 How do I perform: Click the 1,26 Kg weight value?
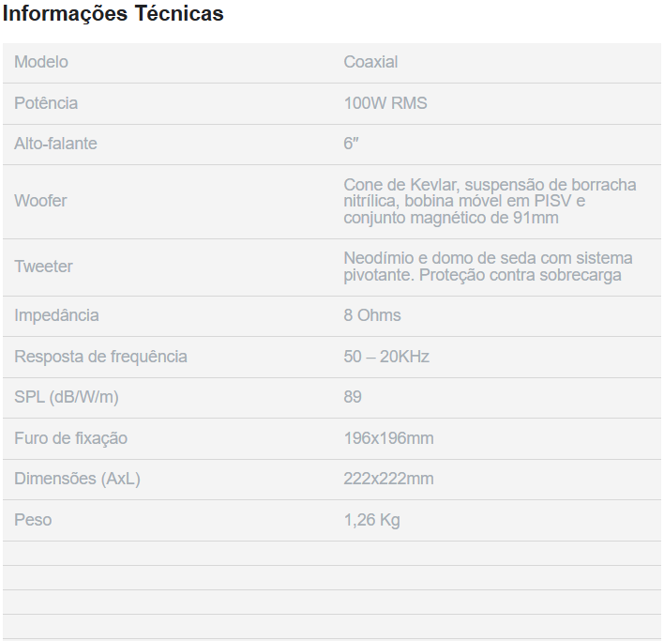371,520
